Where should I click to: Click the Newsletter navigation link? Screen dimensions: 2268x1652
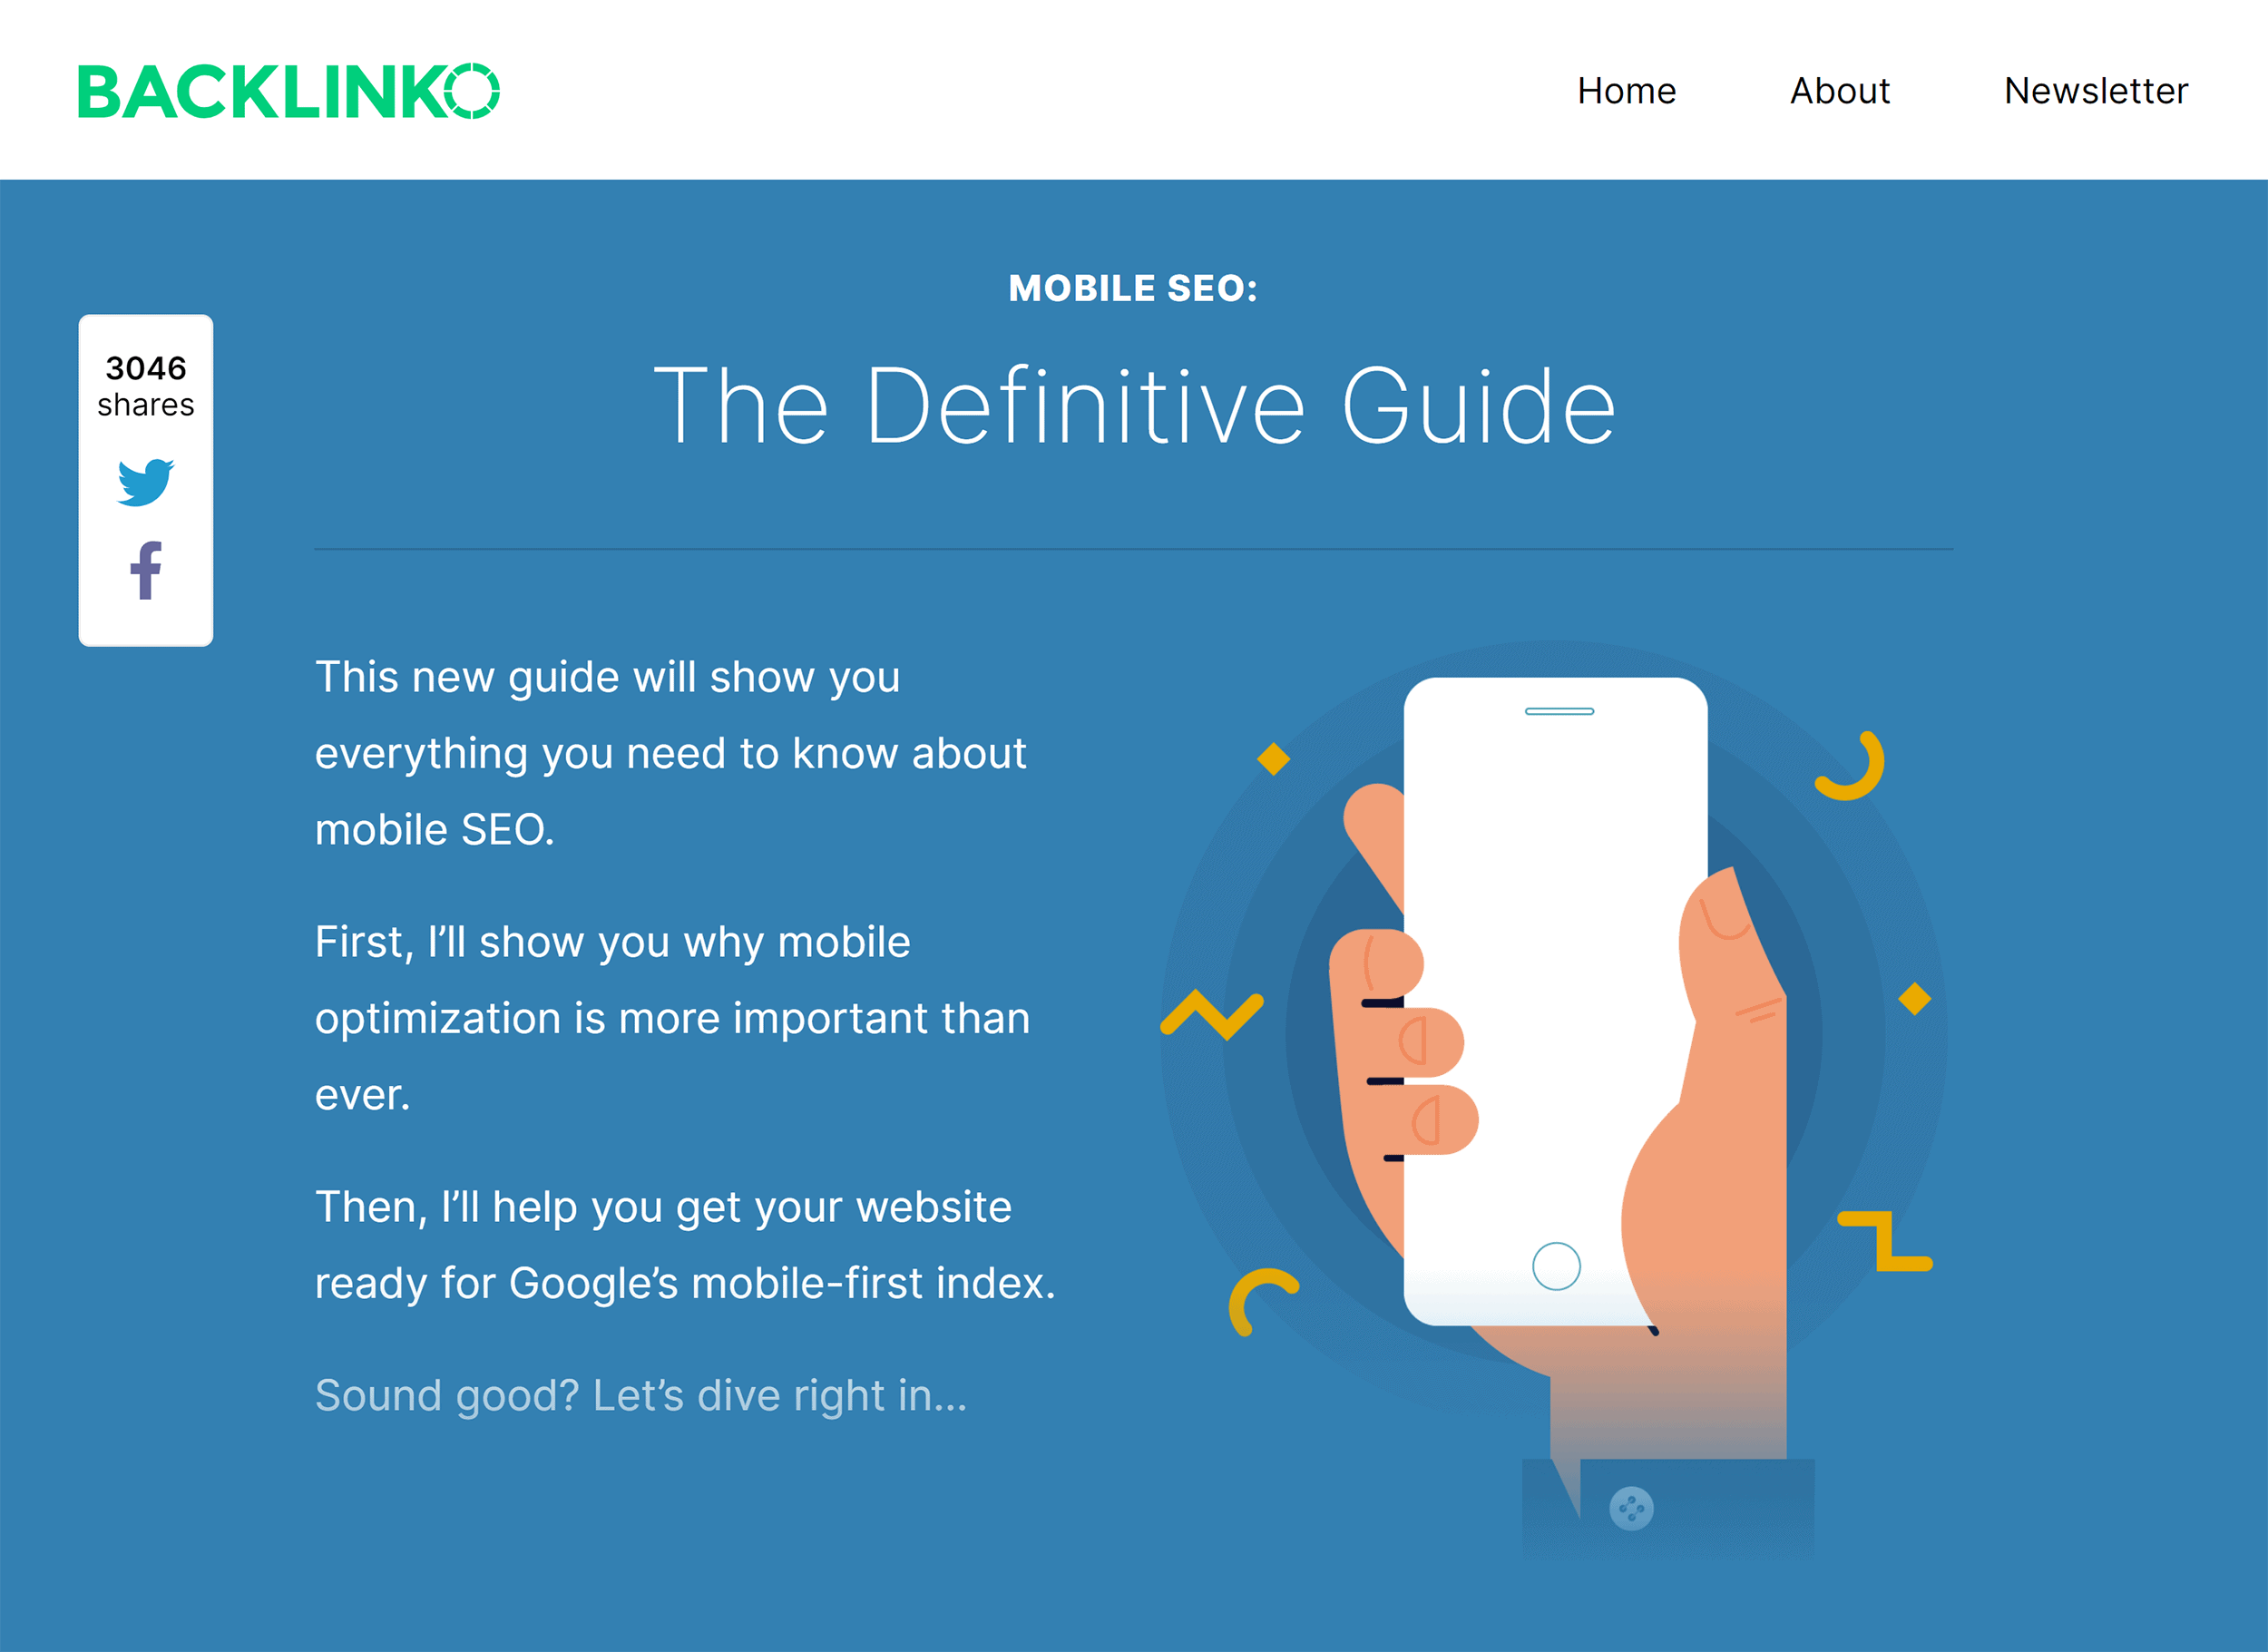[2099, 86]
